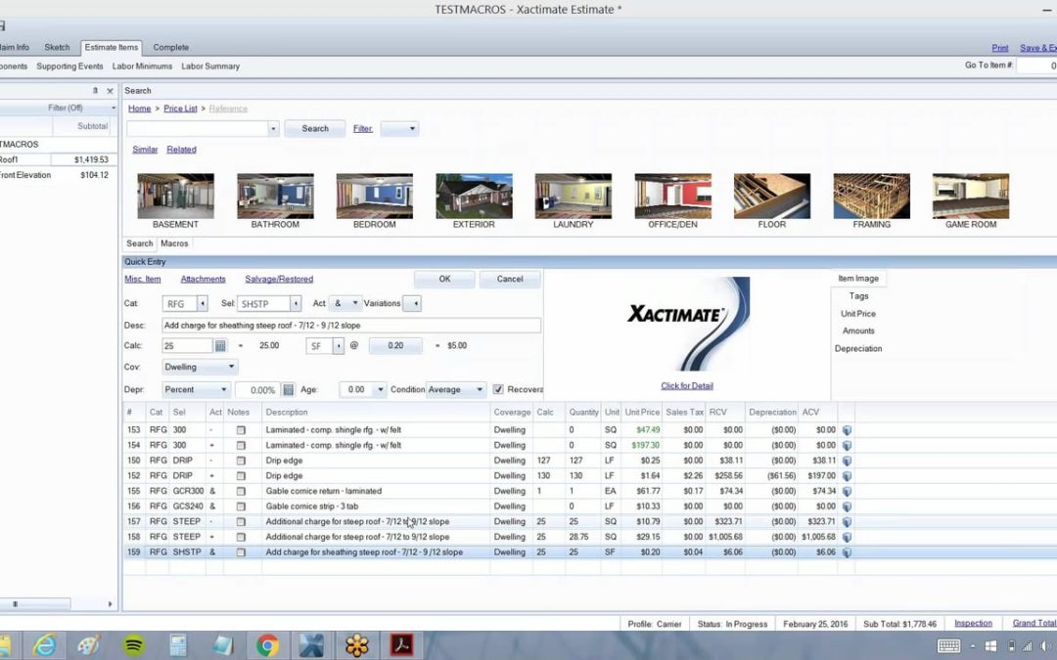1057x660 pixels.
Task: Open the notes icon for item 150
Action: coord(241,461)
